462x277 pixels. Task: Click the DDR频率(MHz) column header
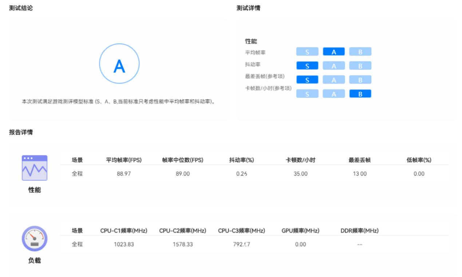tap(359, 231)
